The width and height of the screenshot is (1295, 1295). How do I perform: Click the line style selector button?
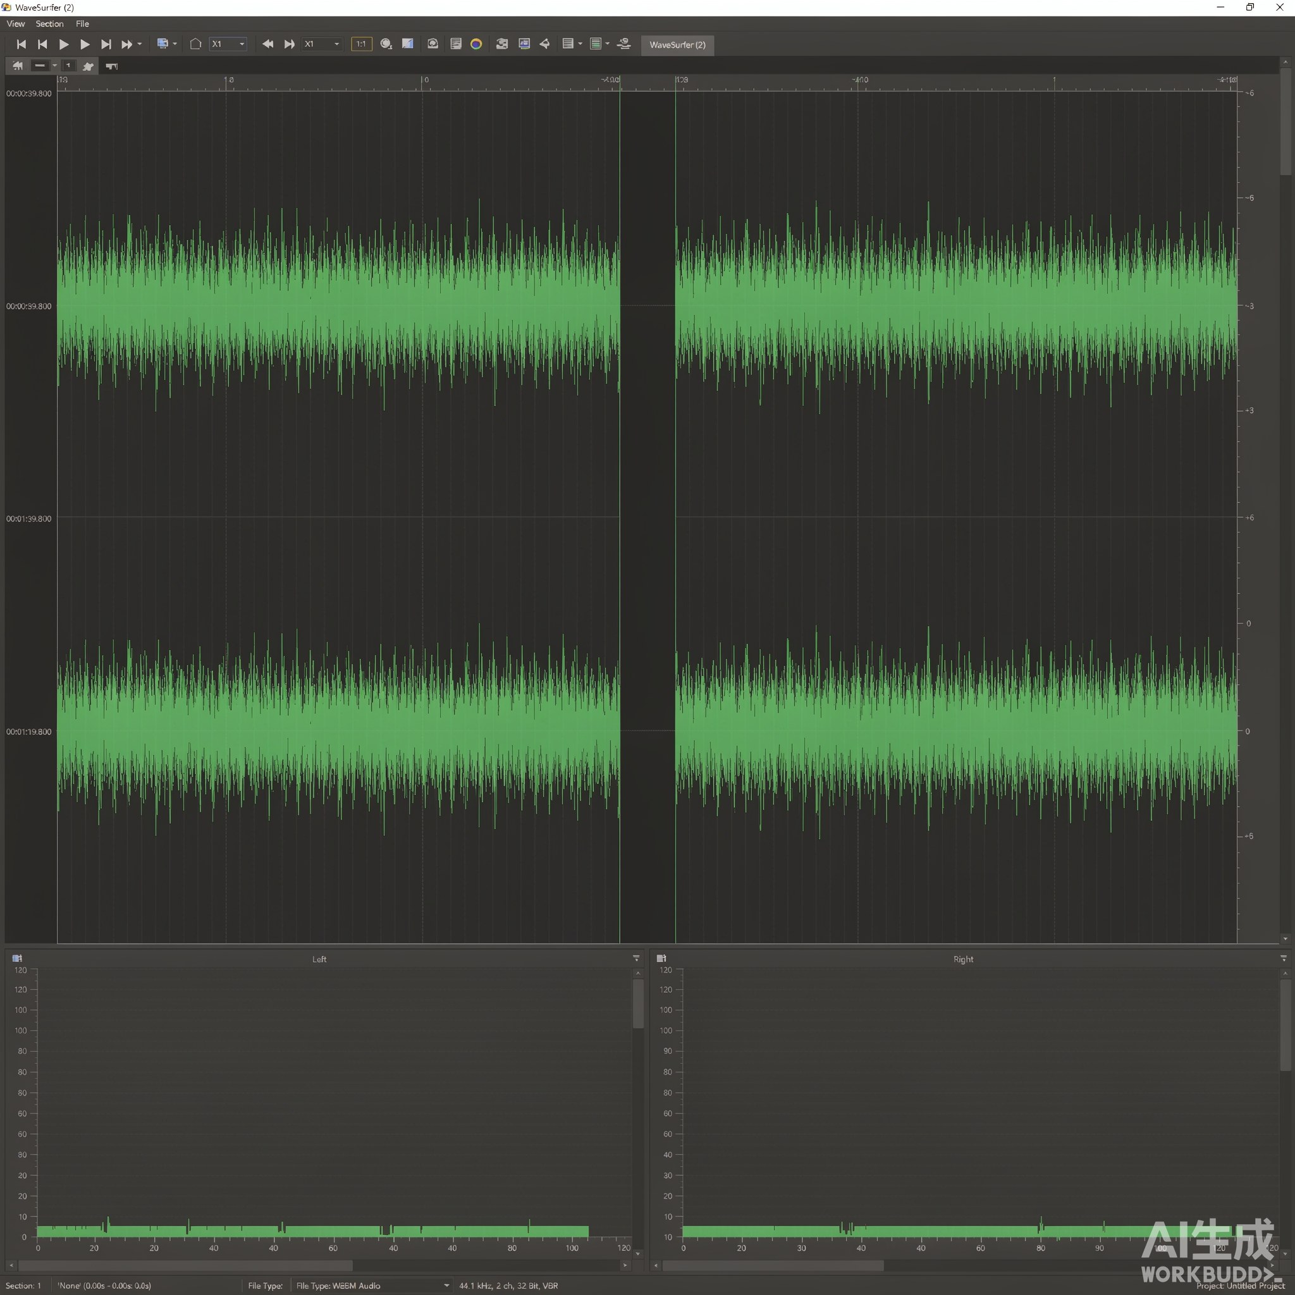pos(40,66)
